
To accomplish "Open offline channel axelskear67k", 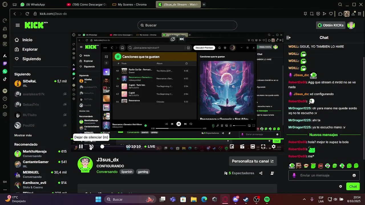I will [40, 94].
